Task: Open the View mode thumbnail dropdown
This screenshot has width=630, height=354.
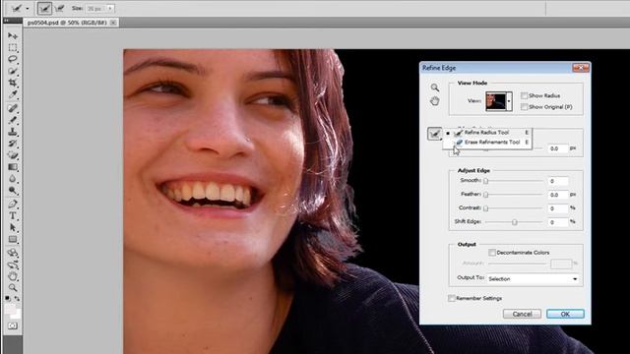Action: [x=509, y=101]
